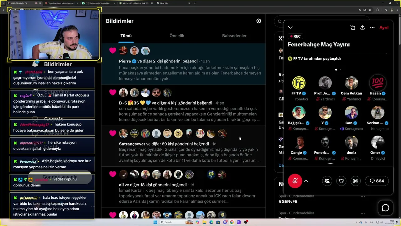
Task: Open the #GENvFB trending topic
Action: [x=288, y=202]
